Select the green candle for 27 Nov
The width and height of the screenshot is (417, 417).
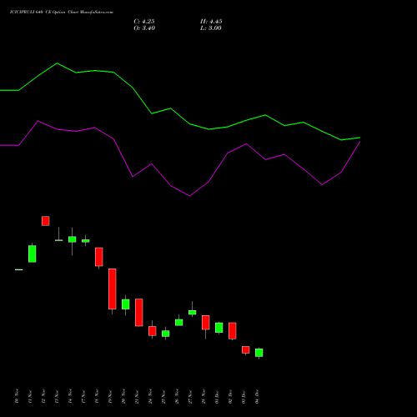click(193, 312)
